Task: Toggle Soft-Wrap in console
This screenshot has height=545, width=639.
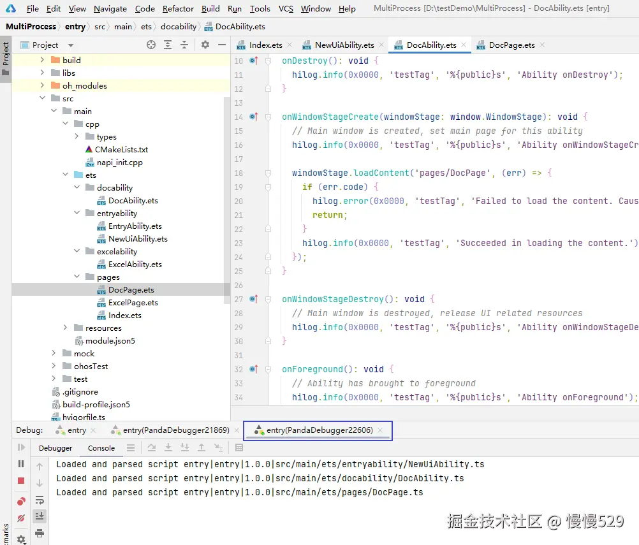Action: [x=40, y=500]
